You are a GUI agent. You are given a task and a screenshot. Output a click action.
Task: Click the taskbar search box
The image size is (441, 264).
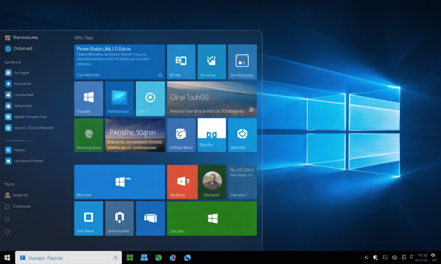click(69, 258)
